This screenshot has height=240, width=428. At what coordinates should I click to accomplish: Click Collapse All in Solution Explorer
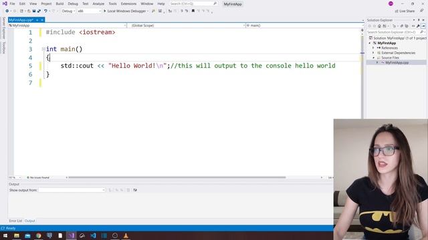[401, 26]
